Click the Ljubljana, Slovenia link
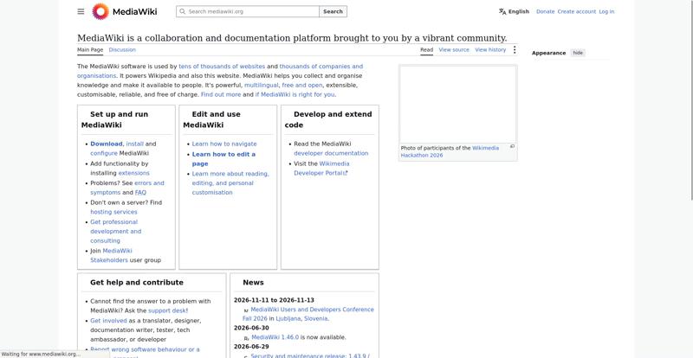Viewport: 693px width, 358px height. [301, 318]
